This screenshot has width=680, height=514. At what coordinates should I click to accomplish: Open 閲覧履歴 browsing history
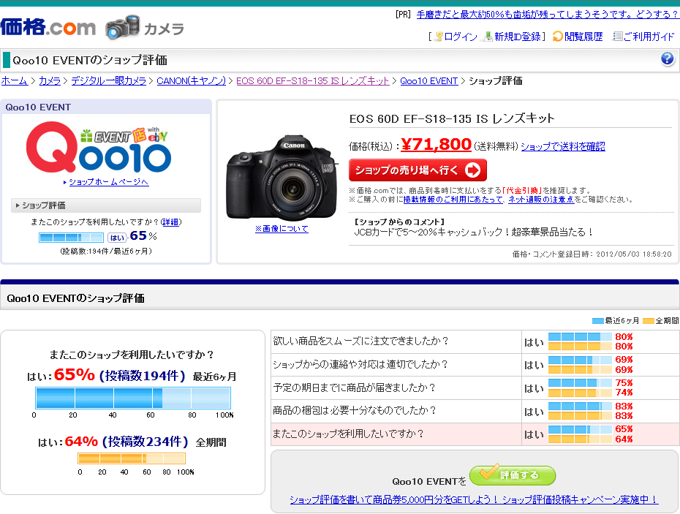pos(583,37)
